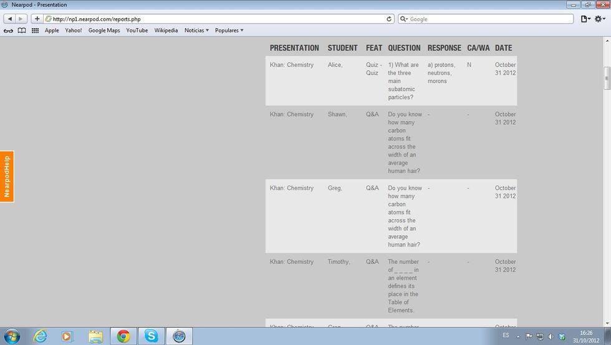Screen dimensions: 611x345
Task: Open the Action Center flag icon
Action: point(529,336)
